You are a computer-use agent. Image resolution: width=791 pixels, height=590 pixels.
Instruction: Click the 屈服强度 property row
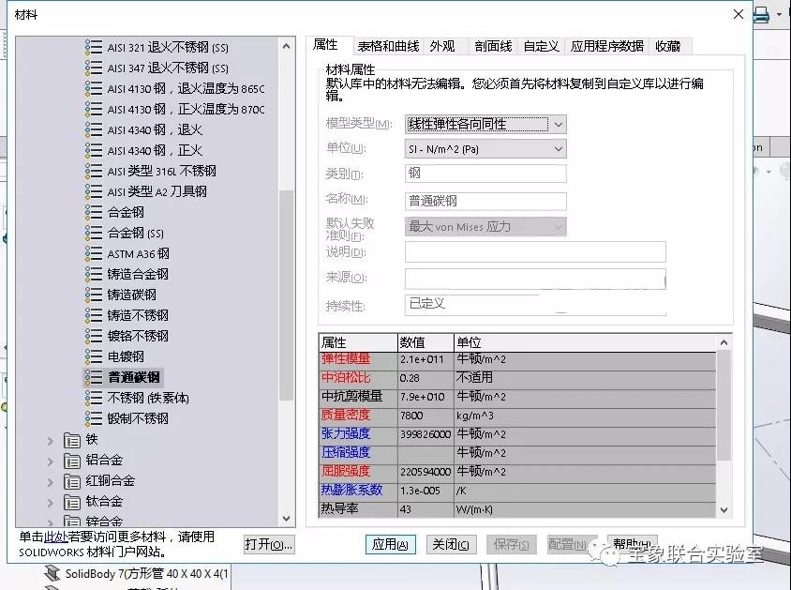(x=517, y=472)
